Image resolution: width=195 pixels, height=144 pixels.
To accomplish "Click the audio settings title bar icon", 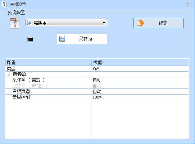I will [x=4, y=4].
